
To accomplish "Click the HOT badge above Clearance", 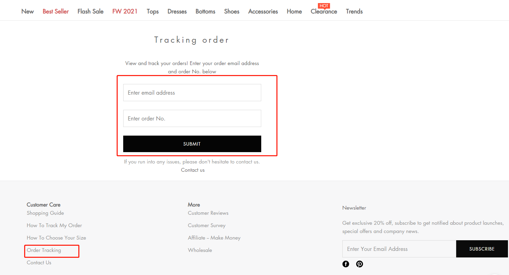I will tap(324, 6).
